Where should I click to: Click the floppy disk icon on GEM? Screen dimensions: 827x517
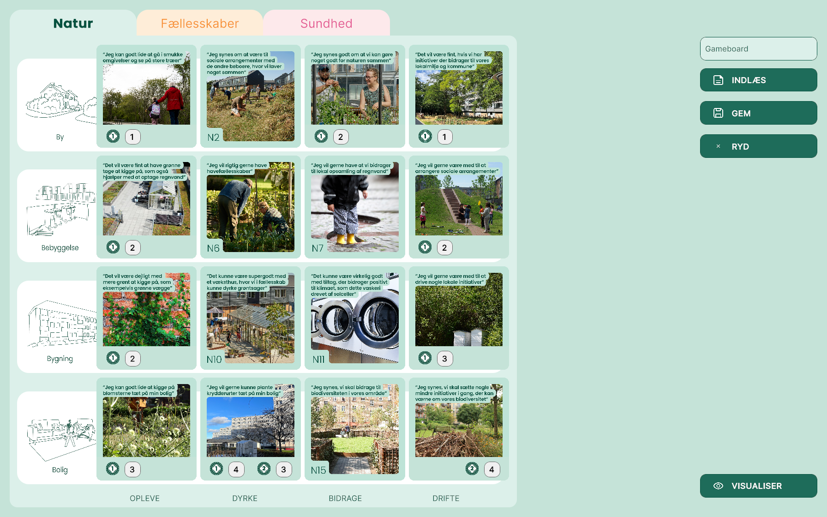(718, 113)
